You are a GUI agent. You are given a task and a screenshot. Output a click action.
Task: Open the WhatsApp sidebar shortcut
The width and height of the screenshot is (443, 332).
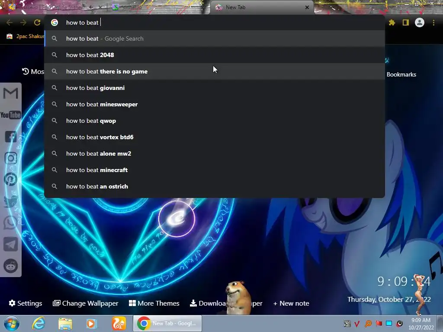(x=11, y=223)
